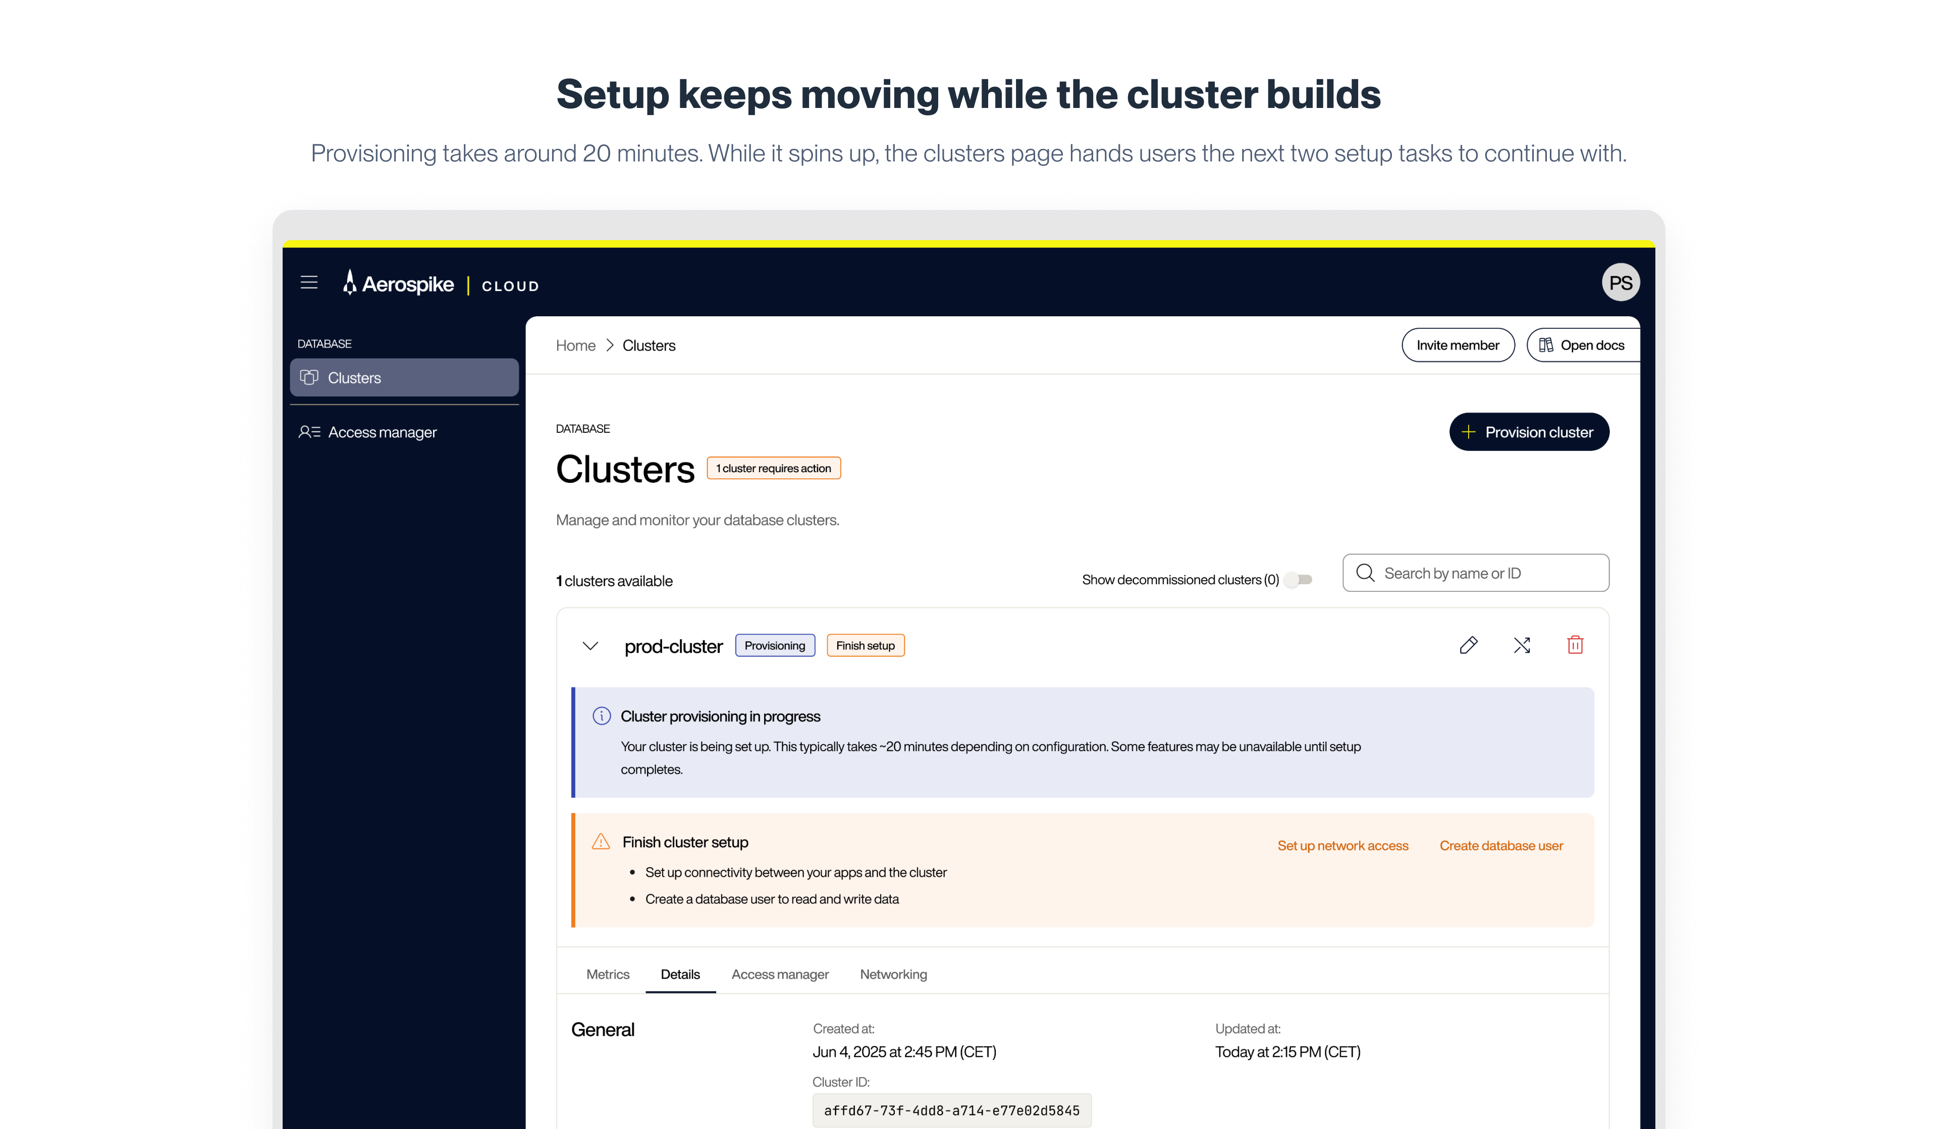
Task: Delete prod-cluster with the trash icon
Action: (x=1575, y=646)
